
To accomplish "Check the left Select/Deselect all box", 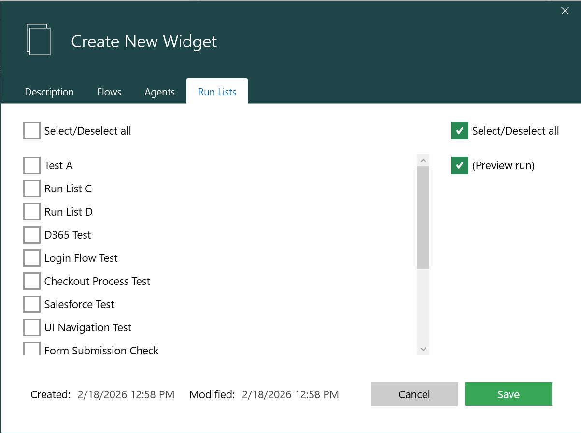I will pos(32,131).
